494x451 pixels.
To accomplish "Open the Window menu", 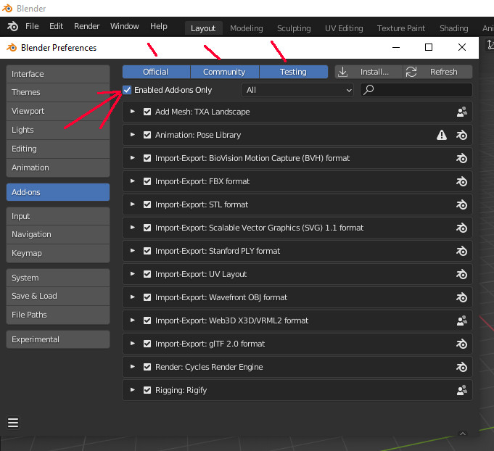I will click(x=125, y=26).
